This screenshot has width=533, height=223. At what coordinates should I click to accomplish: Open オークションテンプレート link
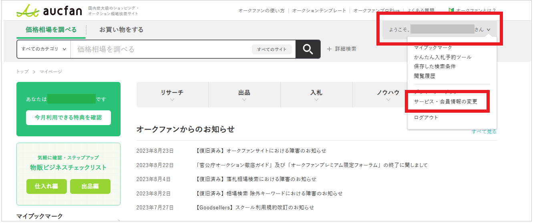(x=319, y=11)
